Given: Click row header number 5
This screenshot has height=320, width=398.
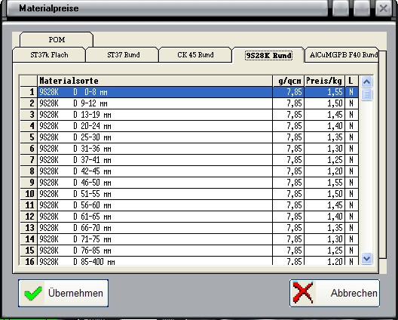Looking at the screenshot, I should [29, 137].
